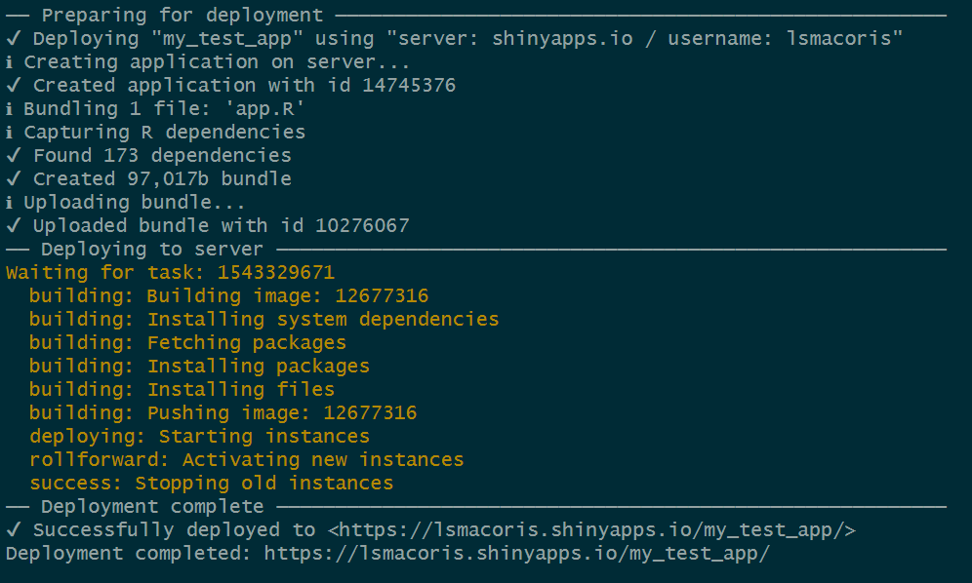Image resolution: width=972 pixels, height=583 pixels.
Task: Click the checkmark beside Deploying "my_test_app"
Action: (13, 39)
